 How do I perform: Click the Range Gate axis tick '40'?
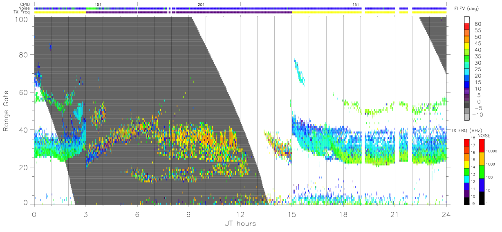click(24, 130)
